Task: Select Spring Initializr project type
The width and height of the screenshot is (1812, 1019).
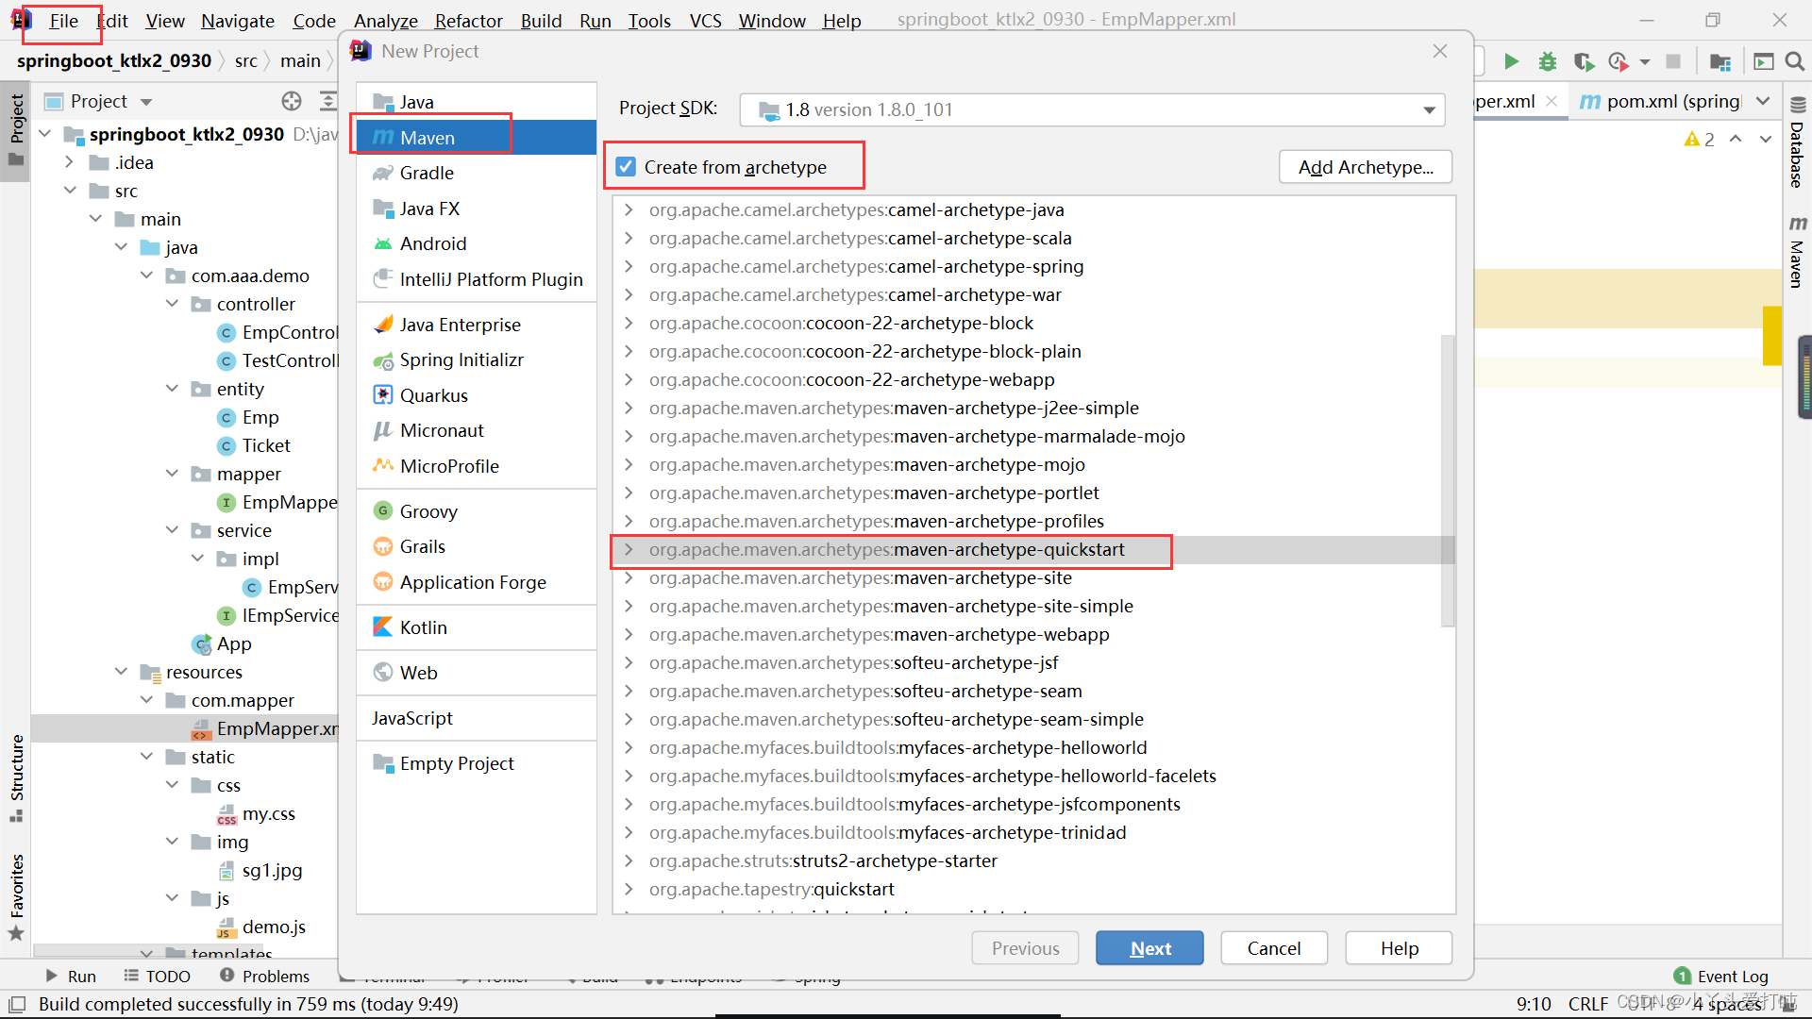Action: [x=477, y=359]
